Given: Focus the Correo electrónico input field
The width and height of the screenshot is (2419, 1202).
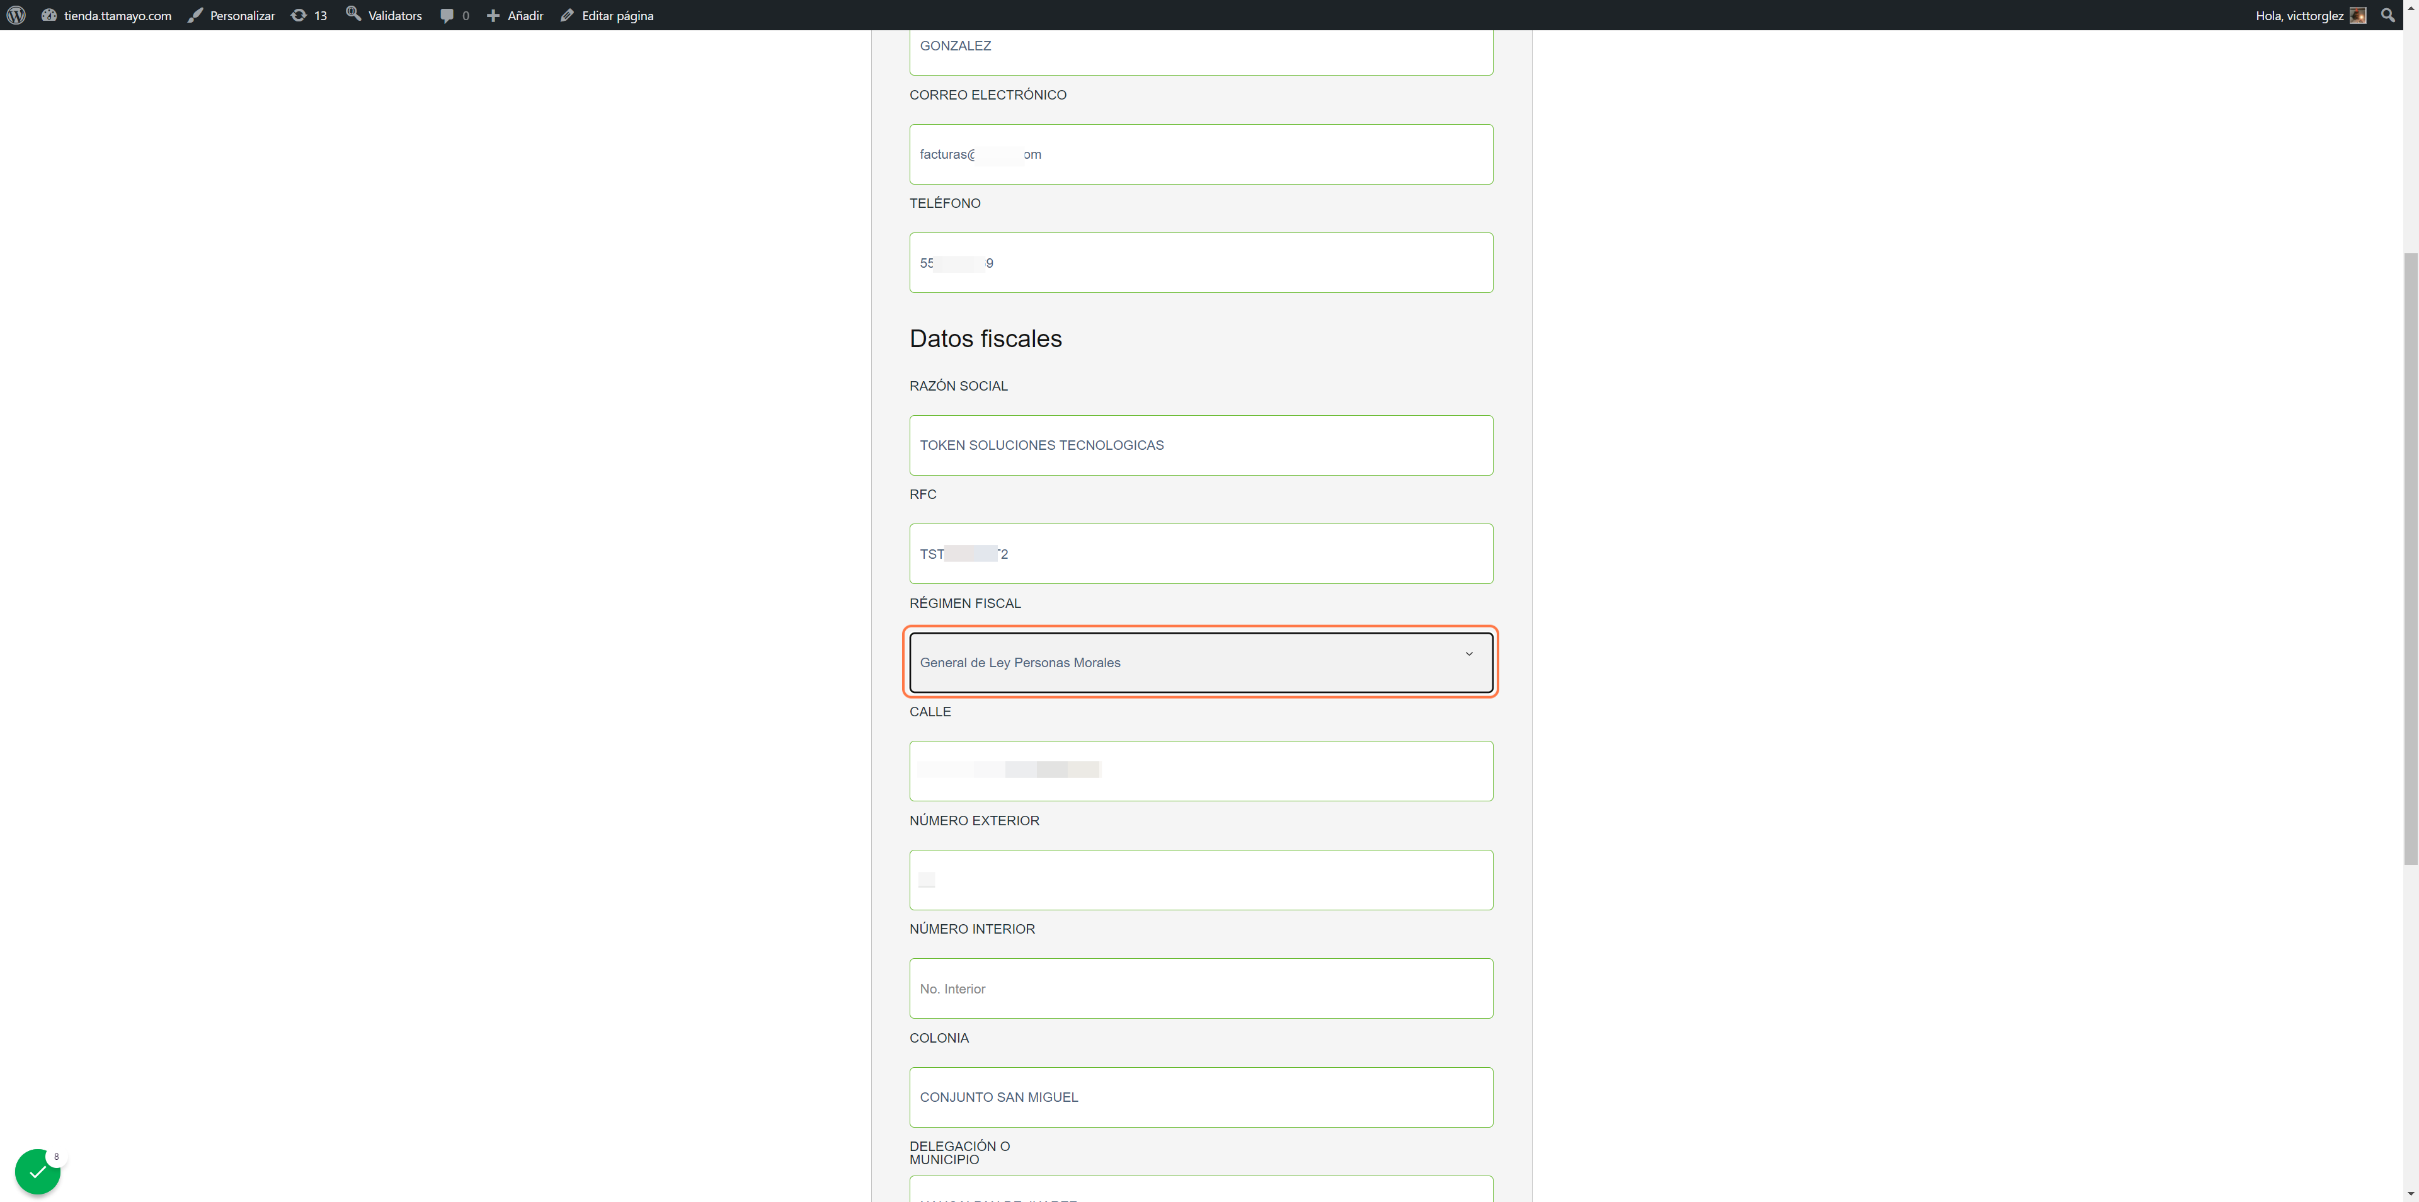Looking at the screenshot, I should tap(1201, 154).
